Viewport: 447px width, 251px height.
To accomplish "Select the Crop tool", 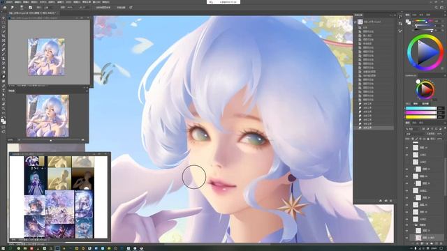I will 3,36.
